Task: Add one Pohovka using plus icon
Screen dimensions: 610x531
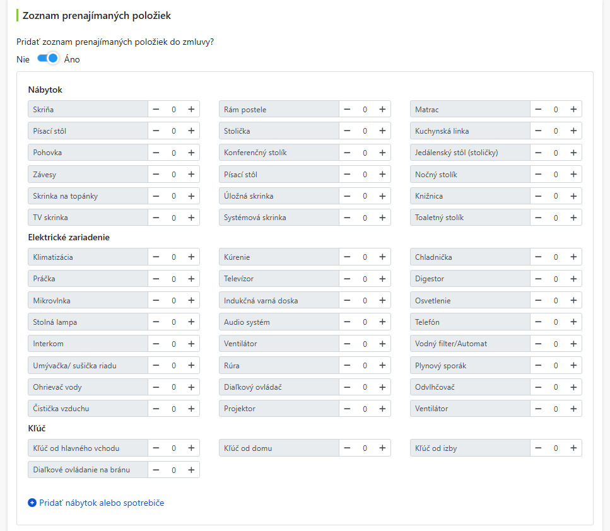Action: coord(191,153)
